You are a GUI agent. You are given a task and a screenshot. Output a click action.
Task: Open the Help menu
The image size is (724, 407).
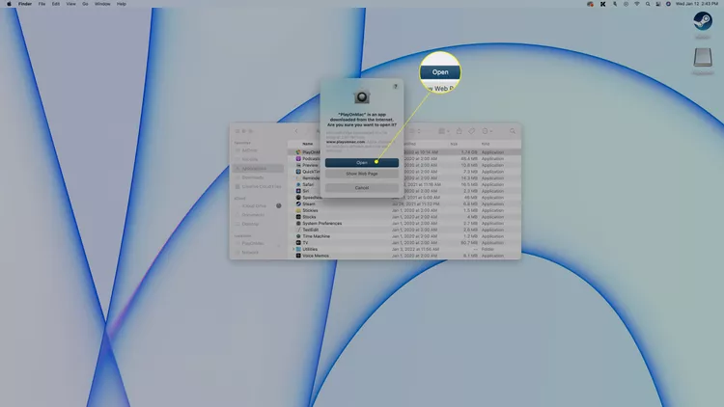point(122,4)
